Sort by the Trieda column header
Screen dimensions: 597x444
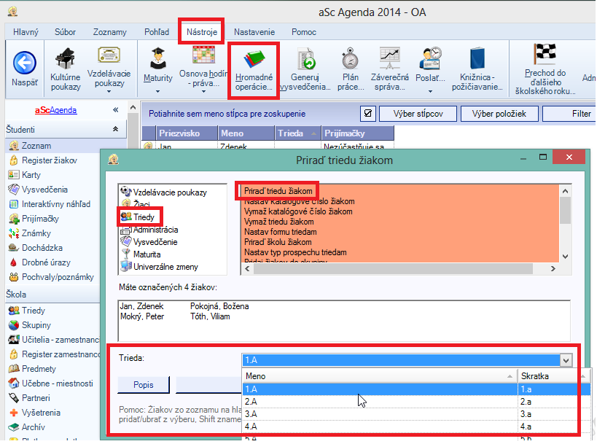297,133
